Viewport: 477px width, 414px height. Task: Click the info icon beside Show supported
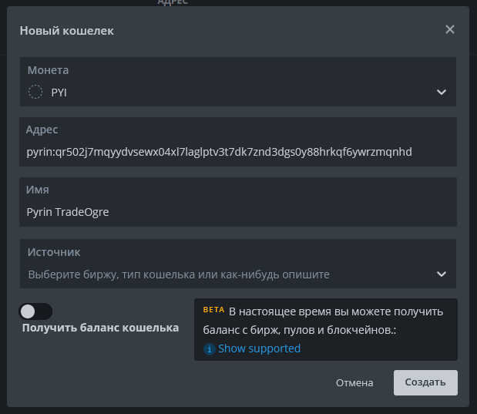tap(210, 349)
